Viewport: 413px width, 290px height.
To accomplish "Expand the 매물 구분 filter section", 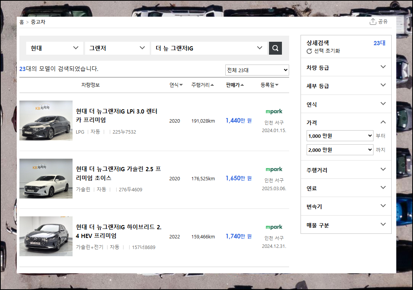I will (346, 225).
